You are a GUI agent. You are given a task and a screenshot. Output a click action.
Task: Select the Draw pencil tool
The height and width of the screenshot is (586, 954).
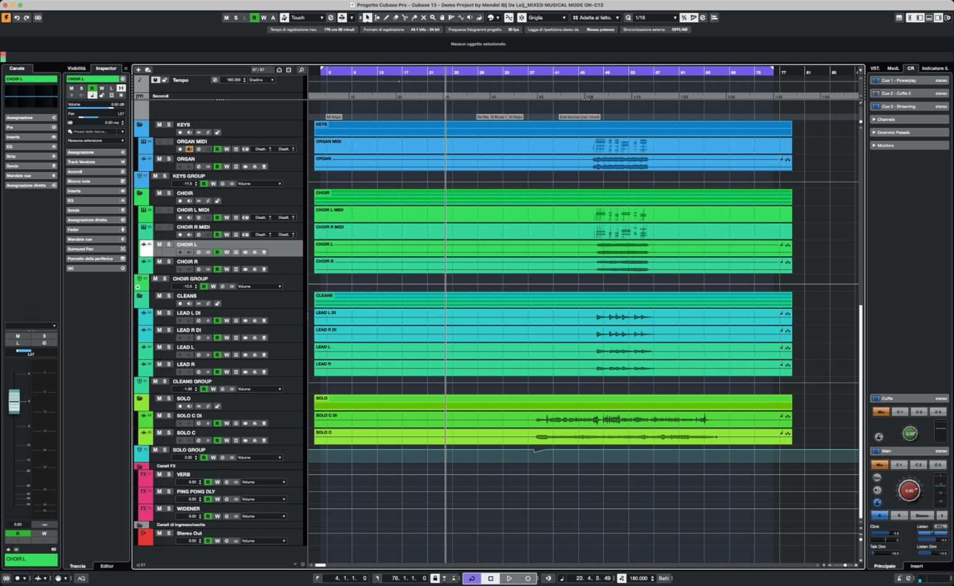(x=386, y=17)
